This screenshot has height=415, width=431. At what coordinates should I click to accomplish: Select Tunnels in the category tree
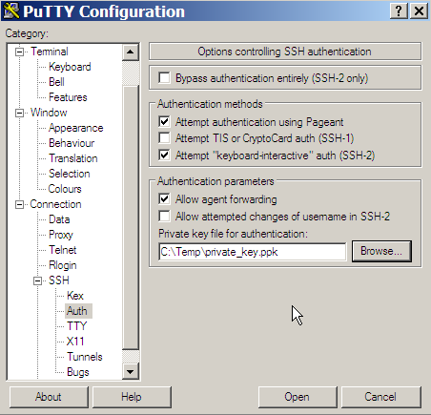click(85, 357)
